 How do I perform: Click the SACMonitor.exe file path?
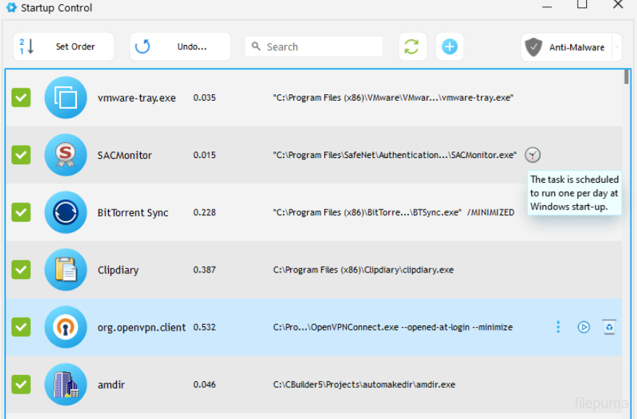[x=395, y=155]
